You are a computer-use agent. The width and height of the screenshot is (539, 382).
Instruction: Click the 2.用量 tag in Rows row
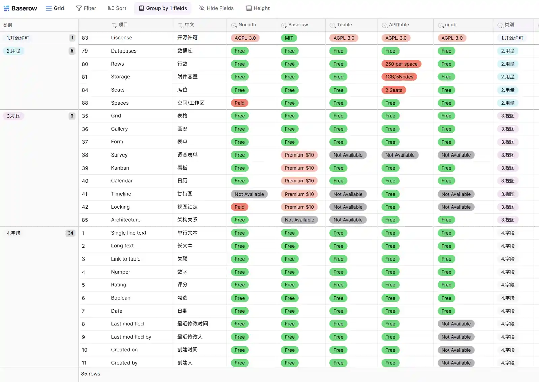tap(508, 64)
